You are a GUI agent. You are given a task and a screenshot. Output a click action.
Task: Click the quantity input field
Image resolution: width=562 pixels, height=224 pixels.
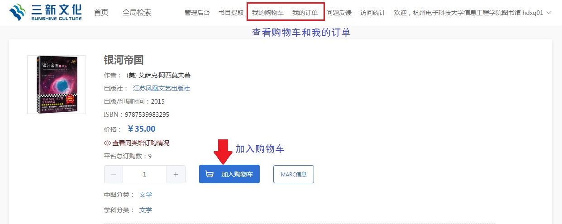pos(145,174)
